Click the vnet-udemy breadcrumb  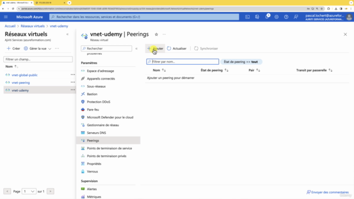[59, 26]
